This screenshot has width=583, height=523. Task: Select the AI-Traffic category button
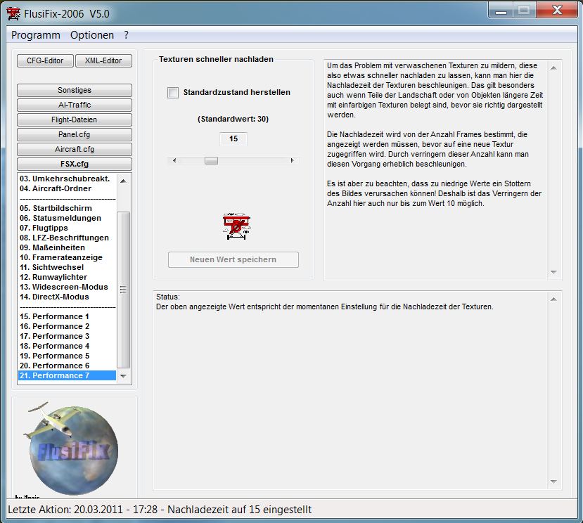[75, 105]
